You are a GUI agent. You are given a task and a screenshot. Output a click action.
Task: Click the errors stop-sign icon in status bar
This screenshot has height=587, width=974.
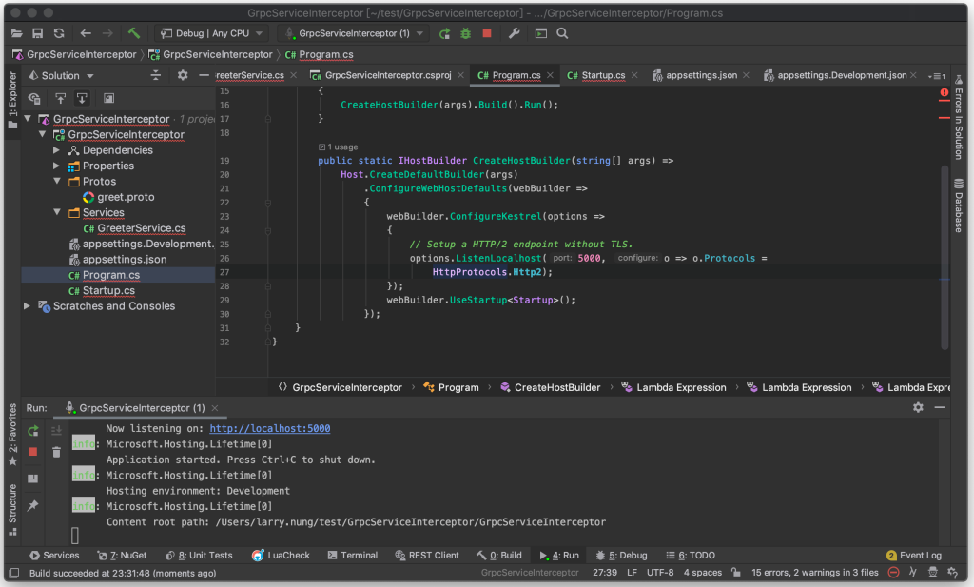click(893, 573)
